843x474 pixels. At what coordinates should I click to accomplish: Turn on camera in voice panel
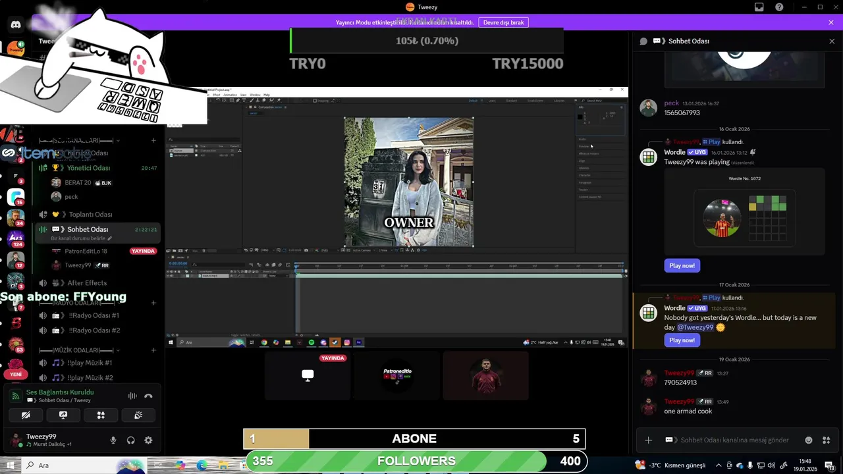click(26, 415)
